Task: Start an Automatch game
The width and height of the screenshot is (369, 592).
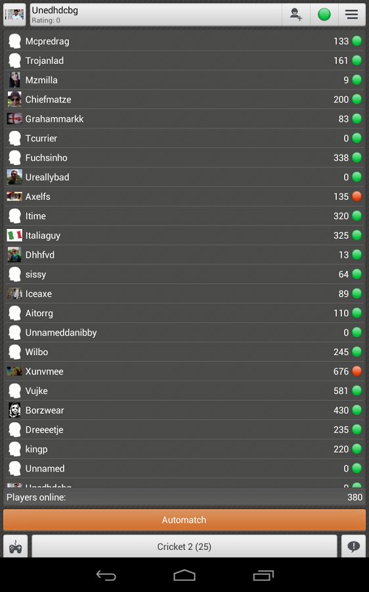Action: (185, 520)
